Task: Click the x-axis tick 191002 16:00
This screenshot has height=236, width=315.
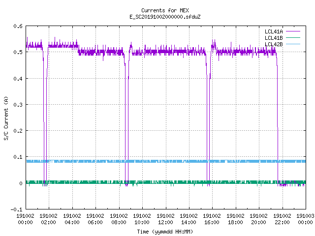Action: click(x=212, y=219)
